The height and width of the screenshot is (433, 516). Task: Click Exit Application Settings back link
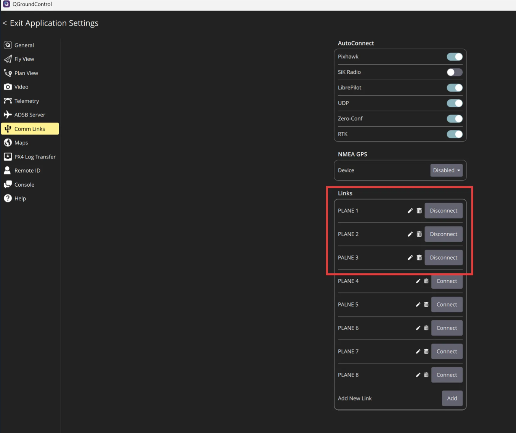(x=50, y=23)
